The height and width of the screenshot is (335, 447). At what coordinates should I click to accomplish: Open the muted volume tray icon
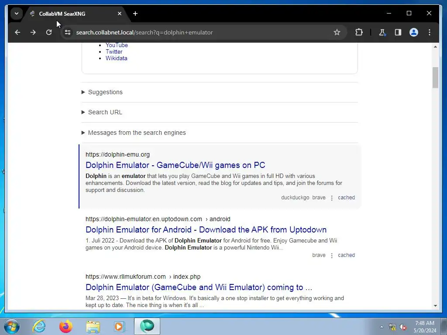[403, 327]
